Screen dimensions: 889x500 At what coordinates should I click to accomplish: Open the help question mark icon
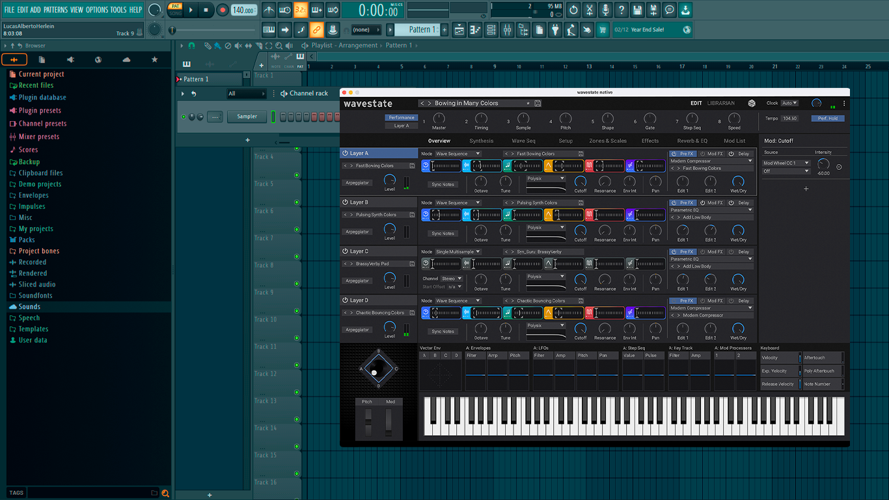[x=622, y=10]
